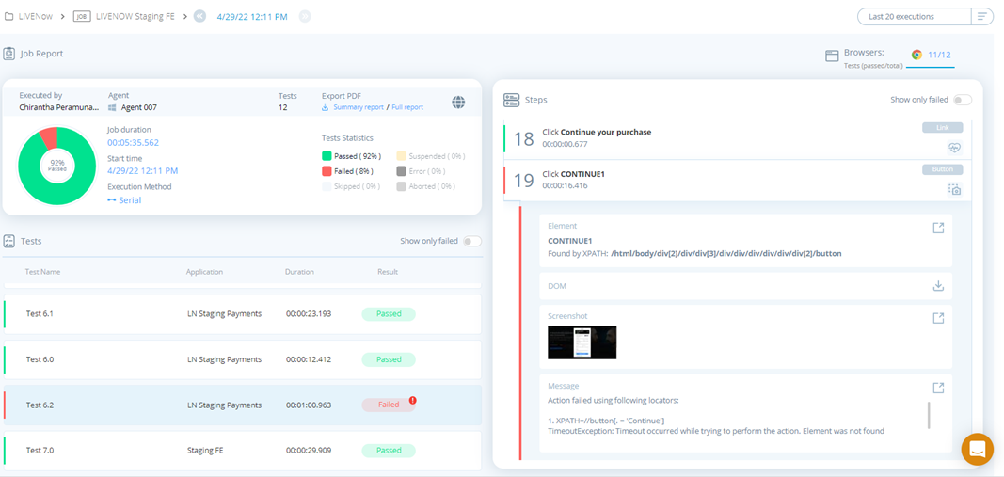This screenshot has height=477, width=1004.
Task: Click the Suspended yellow legend swatch
Action: [402, 155]
